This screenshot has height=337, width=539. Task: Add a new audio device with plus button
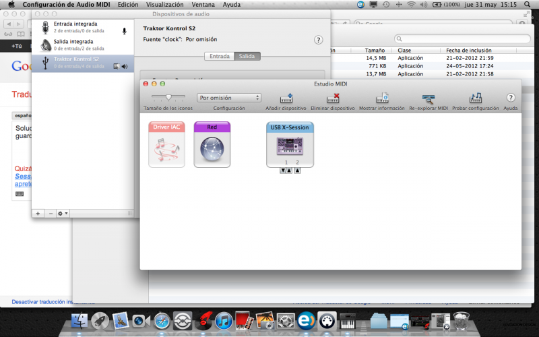pyautogui.click(x=38, y=214)
